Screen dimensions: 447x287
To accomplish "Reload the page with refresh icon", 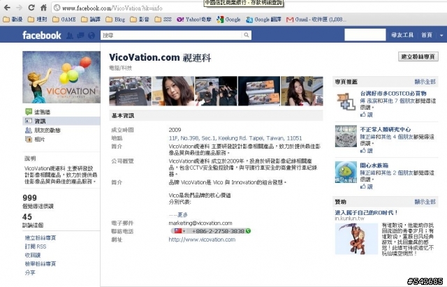I will 31,8.
